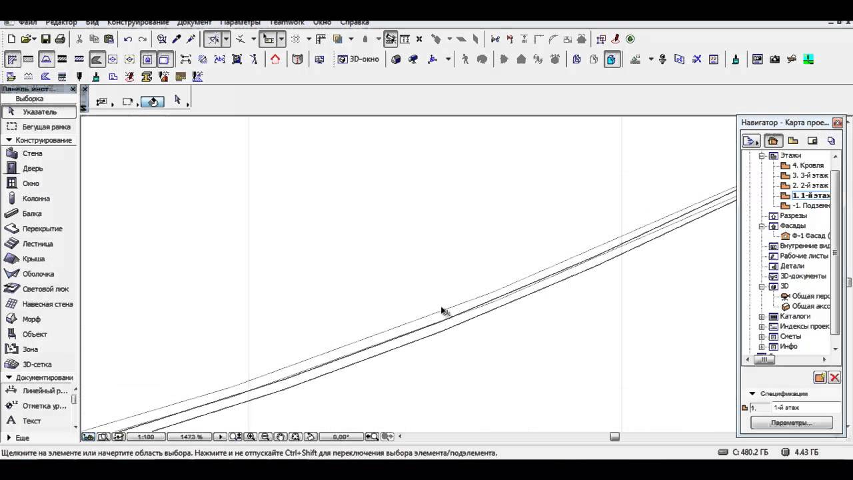Select the Перекрытие (Slab) tool
Screen dimensions: 853x480
click(39, 229)
